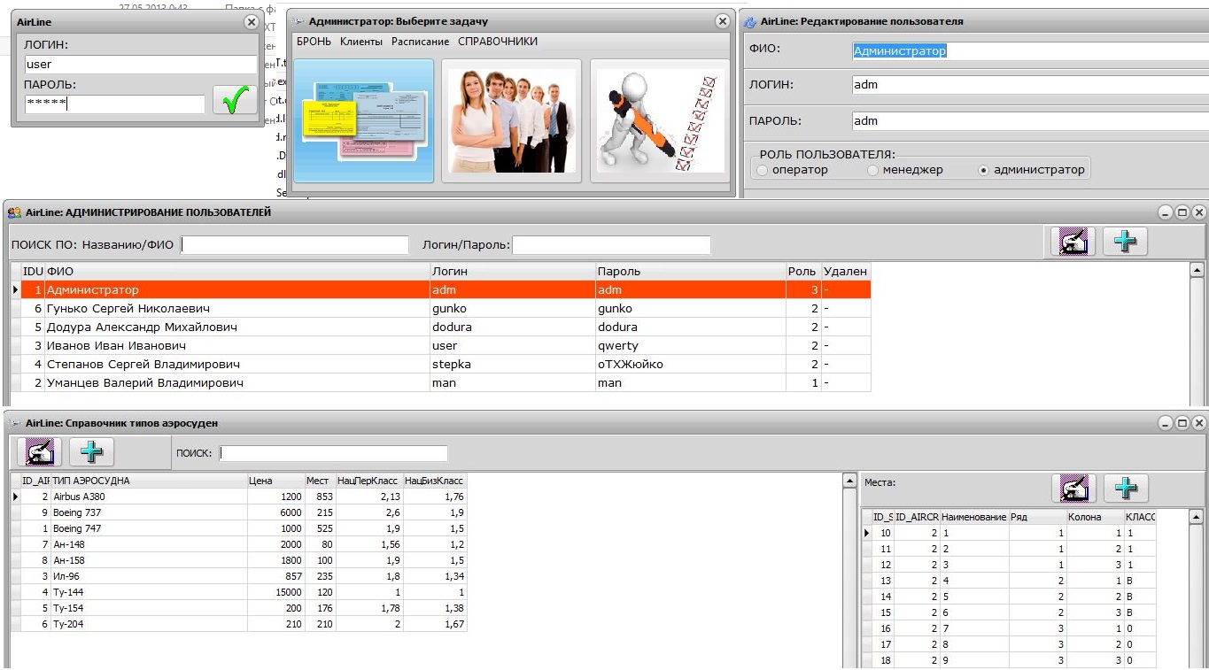This screenshot has width=1209, height=670.
Task: Click price cell 15000 in aircraft table
Action: coord(275,592)
